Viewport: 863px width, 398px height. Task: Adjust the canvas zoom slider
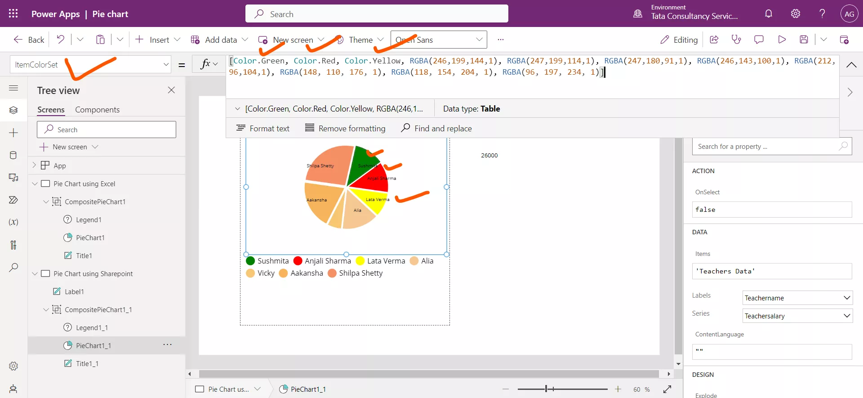point(546,389)
